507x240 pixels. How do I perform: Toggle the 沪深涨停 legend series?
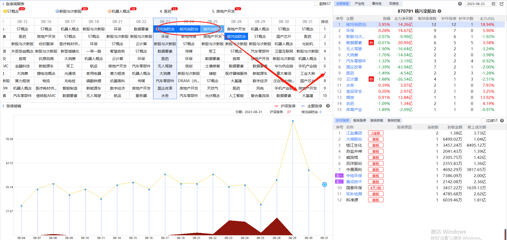285,106
